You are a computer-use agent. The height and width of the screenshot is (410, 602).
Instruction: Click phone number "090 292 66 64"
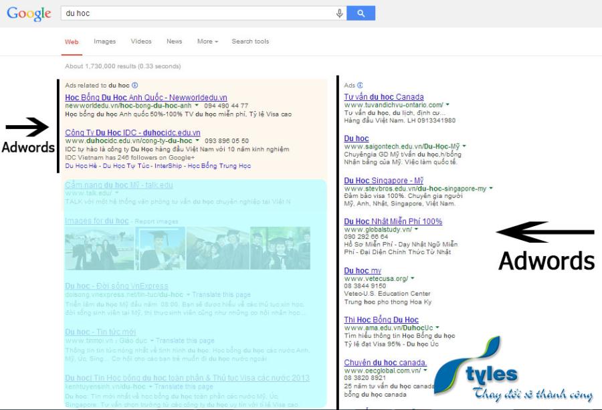click(x=366, y=237)
